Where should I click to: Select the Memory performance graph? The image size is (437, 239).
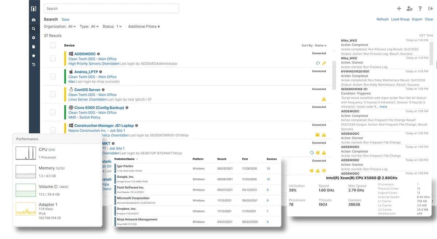26,171
